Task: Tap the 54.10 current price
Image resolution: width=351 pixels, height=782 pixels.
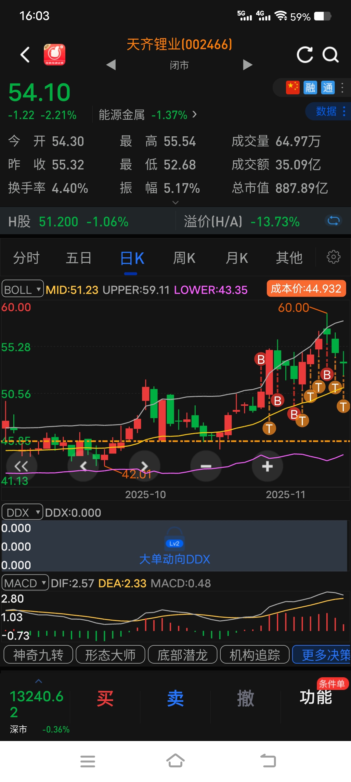Action: tap(39, 92)
